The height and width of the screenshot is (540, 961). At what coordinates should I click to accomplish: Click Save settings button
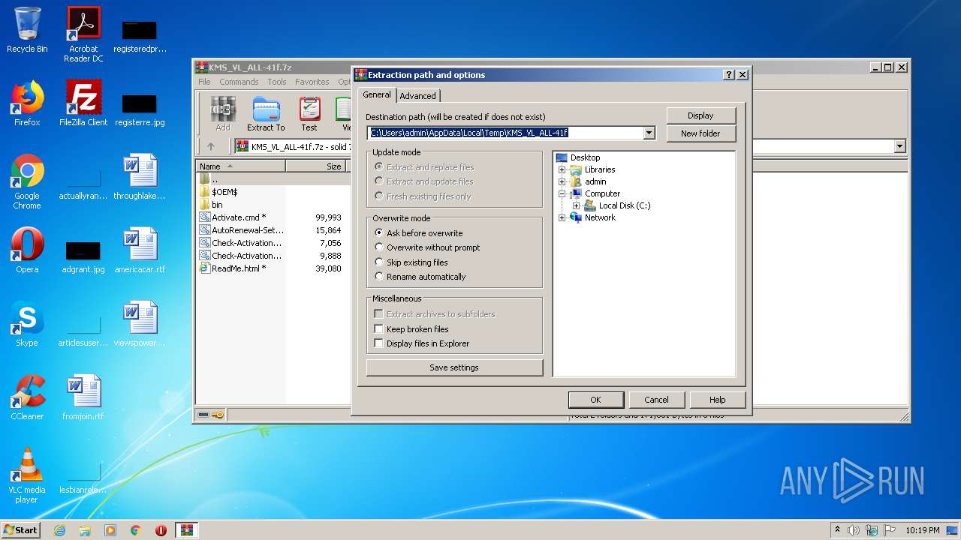454,367
